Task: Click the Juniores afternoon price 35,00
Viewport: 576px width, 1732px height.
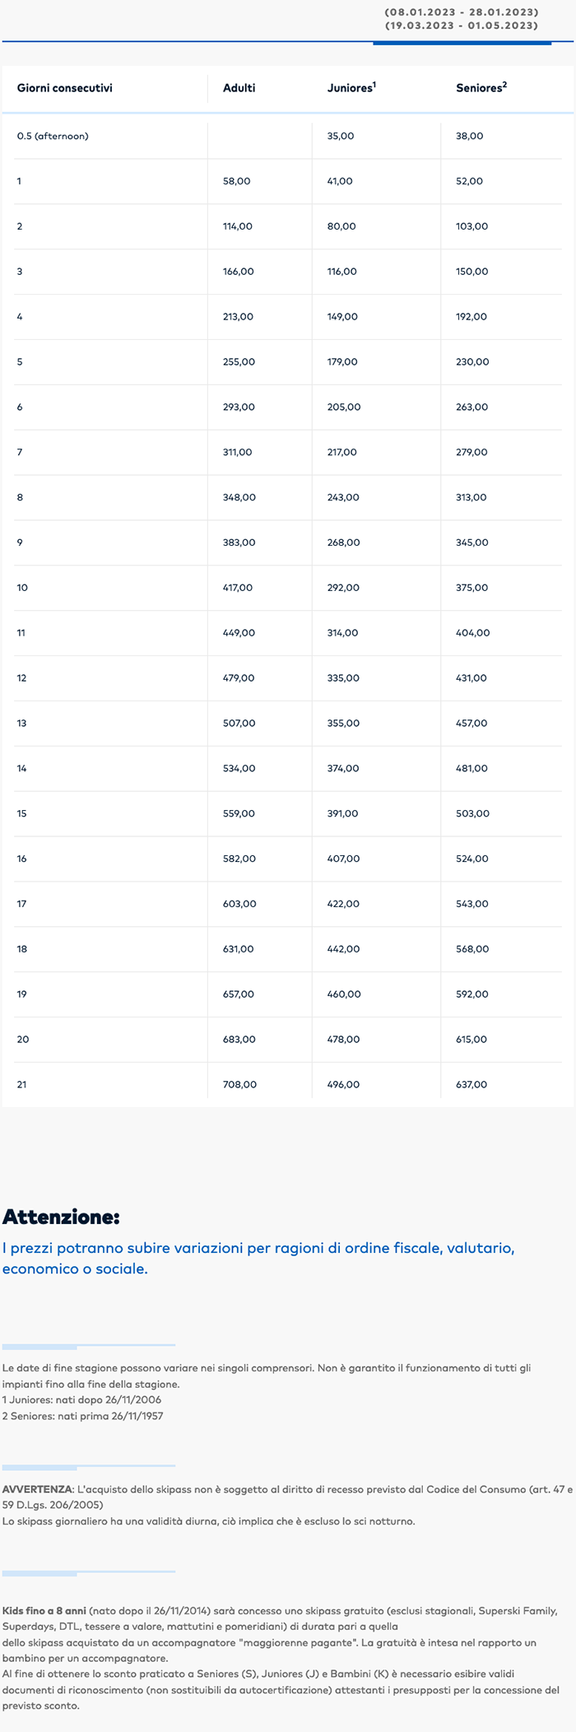Action: 341,136
